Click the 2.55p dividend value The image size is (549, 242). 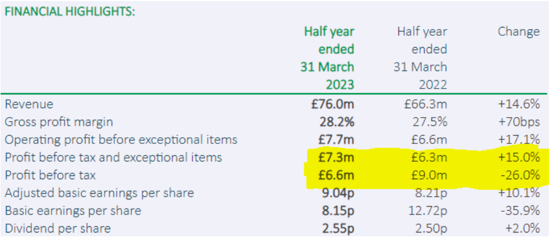tap(337, 229)
